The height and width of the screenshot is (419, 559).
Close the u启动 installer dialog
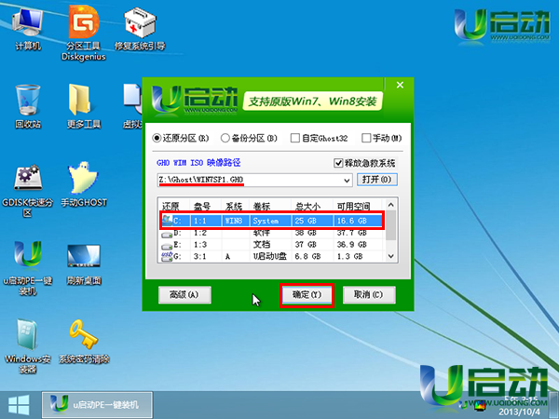pos(400,85)
